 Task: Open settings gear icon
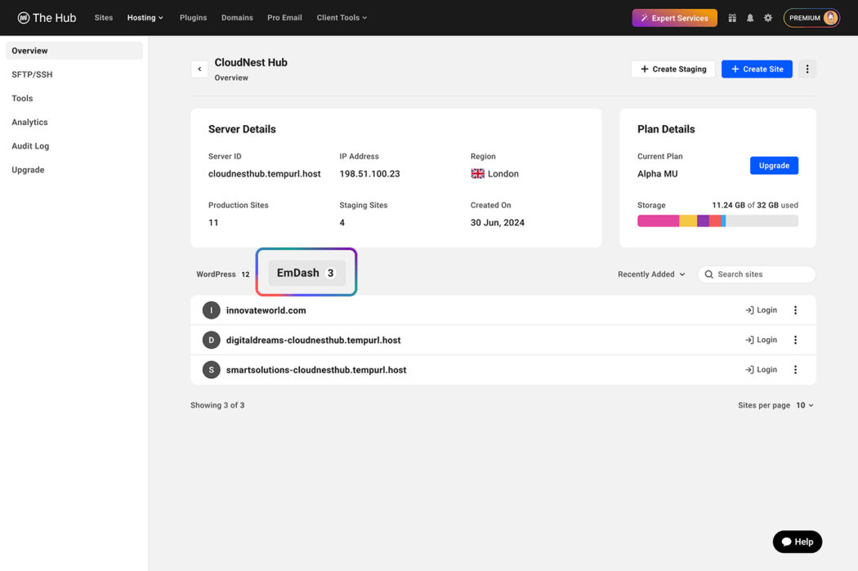pyautogui.click(x=768, y=18)
